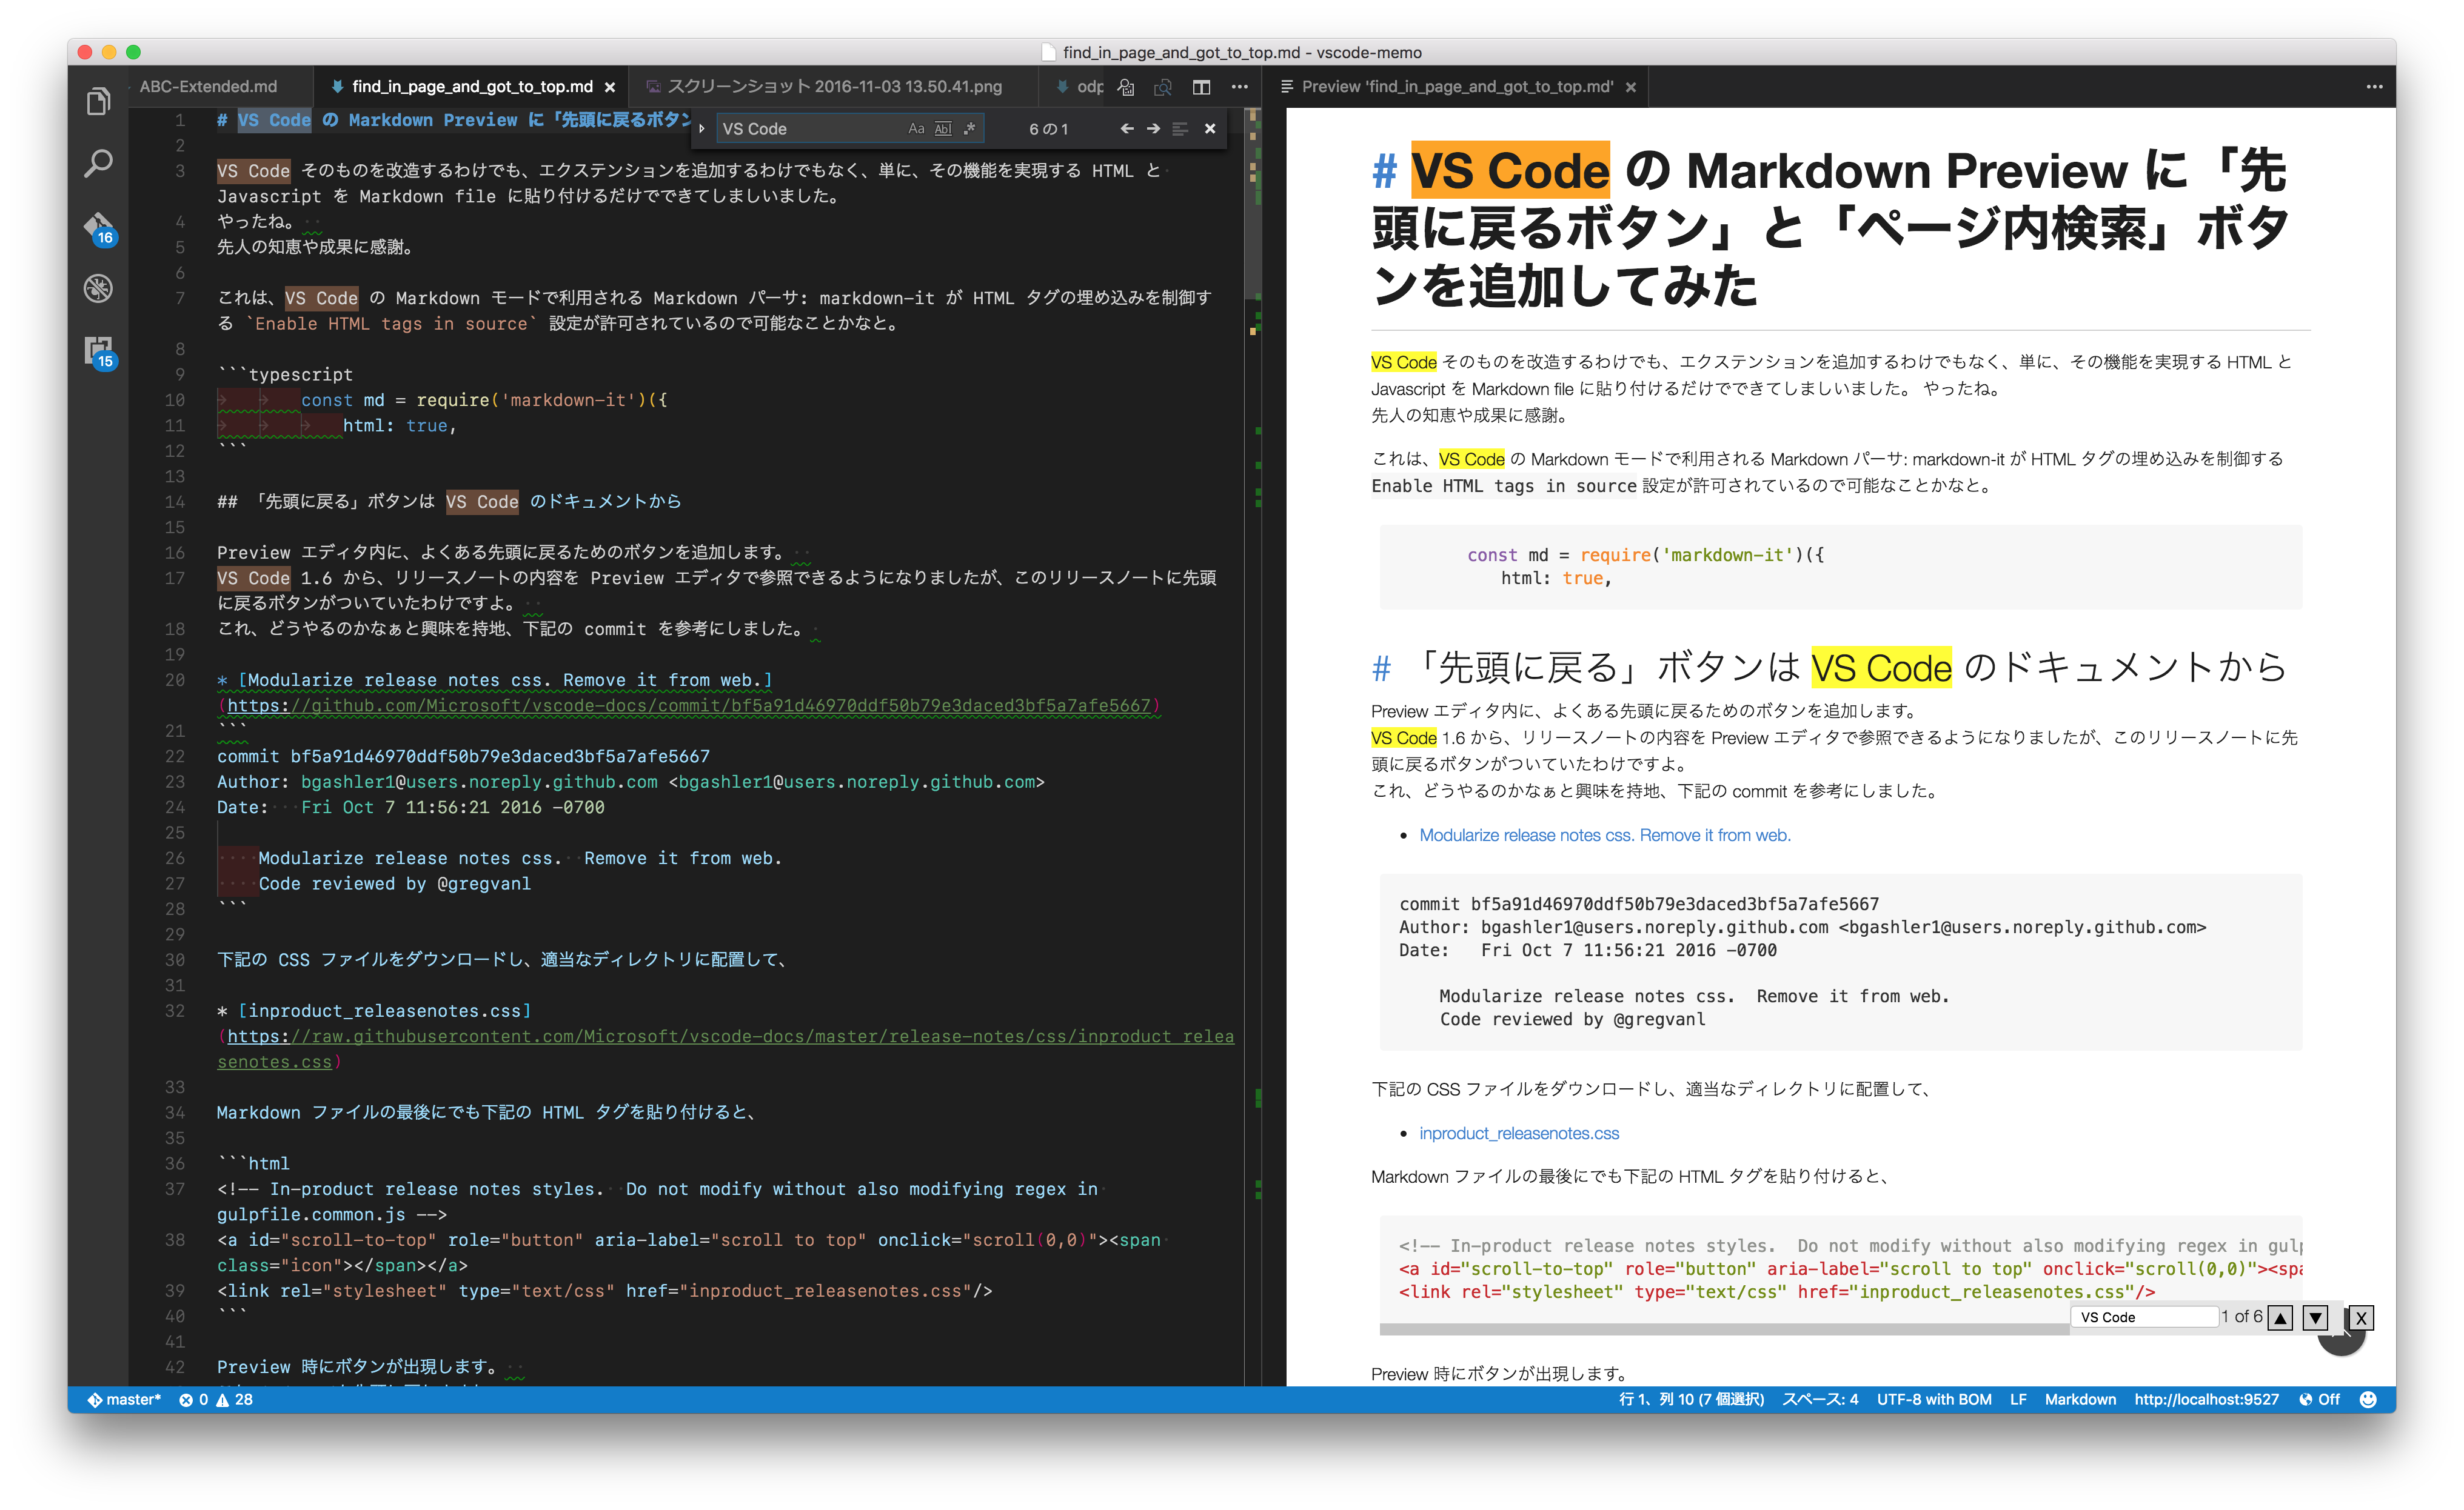Split the editor using the side-by-side icon
This screenshot has width=2464, height=1510.
click(1201, 87)
